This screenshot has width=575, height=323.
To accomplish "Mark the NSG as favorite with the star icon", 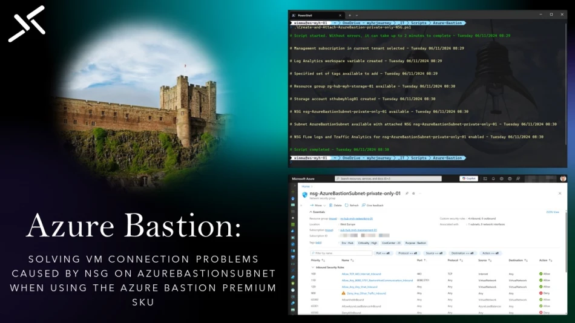I will 413,193.
